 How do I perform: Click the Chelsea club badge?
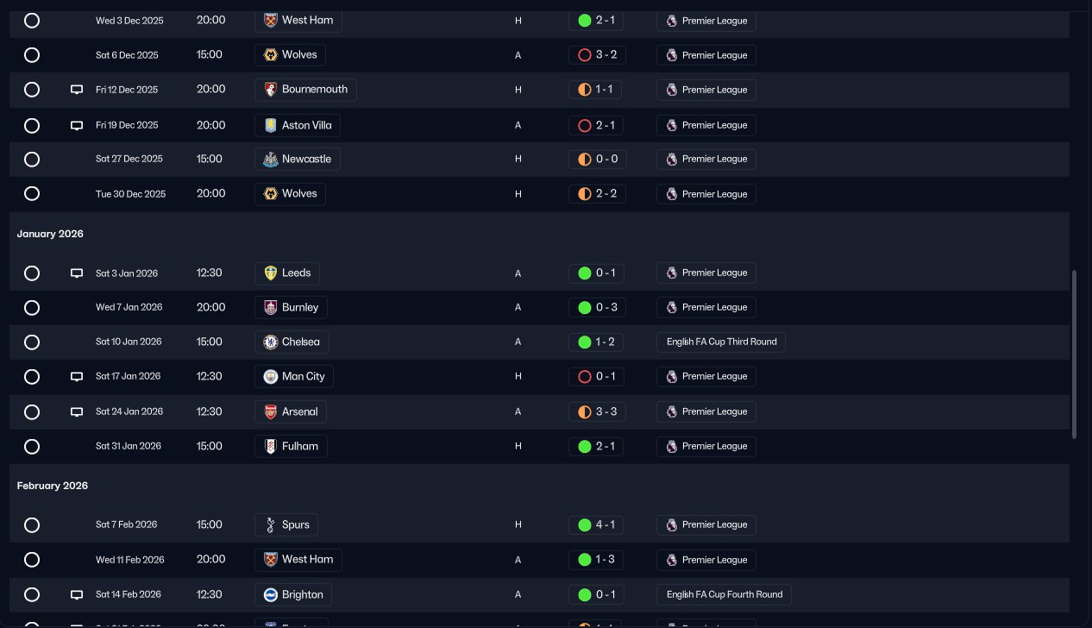(271, 342)
